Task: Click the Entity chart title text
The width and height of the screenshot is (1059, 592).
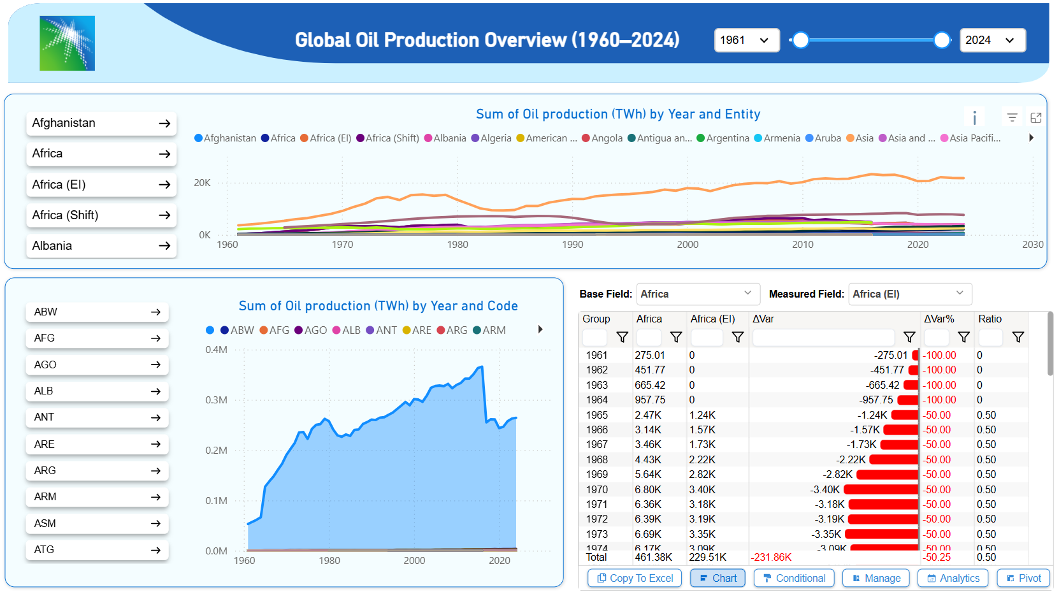Action: pos(618,114)
